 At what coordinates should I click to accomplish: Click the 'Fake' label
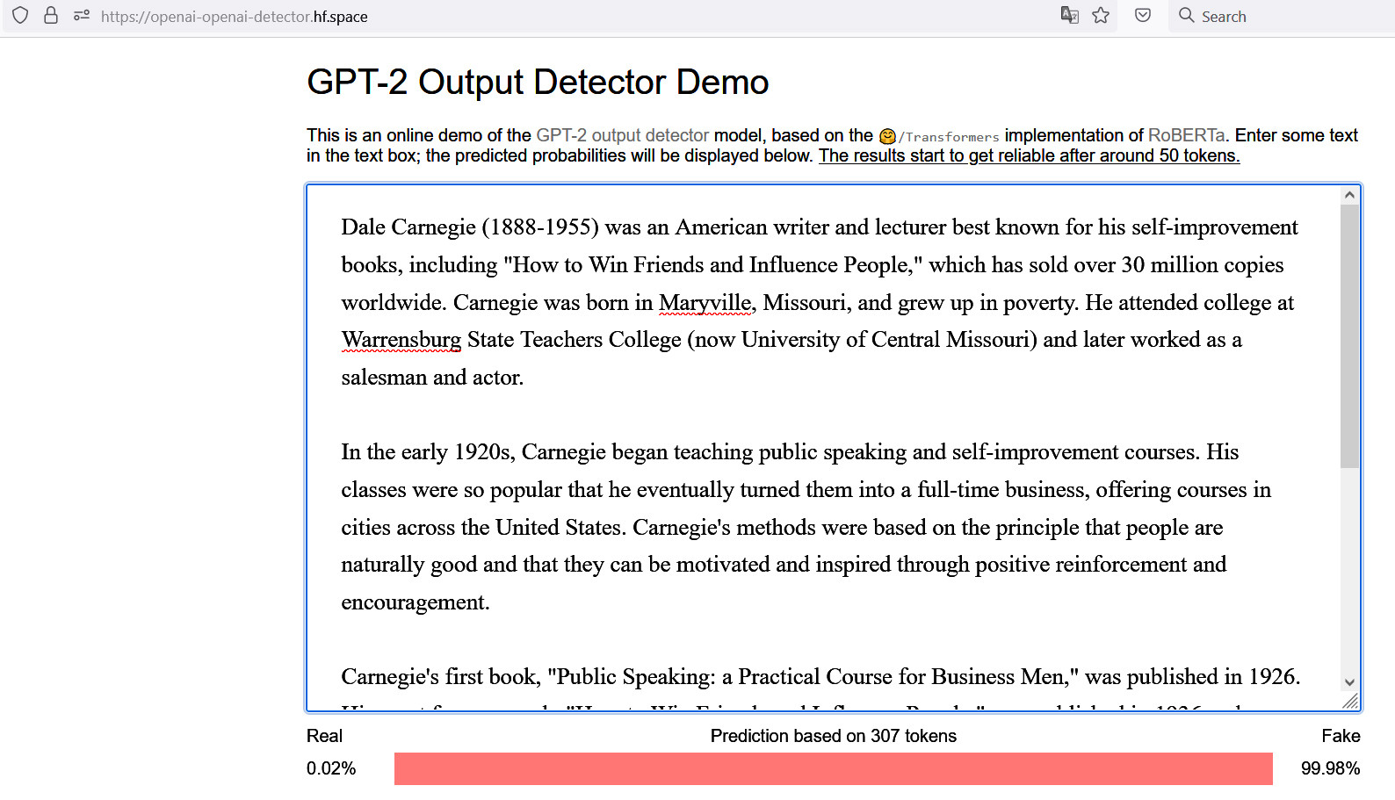coord(1341,736)
